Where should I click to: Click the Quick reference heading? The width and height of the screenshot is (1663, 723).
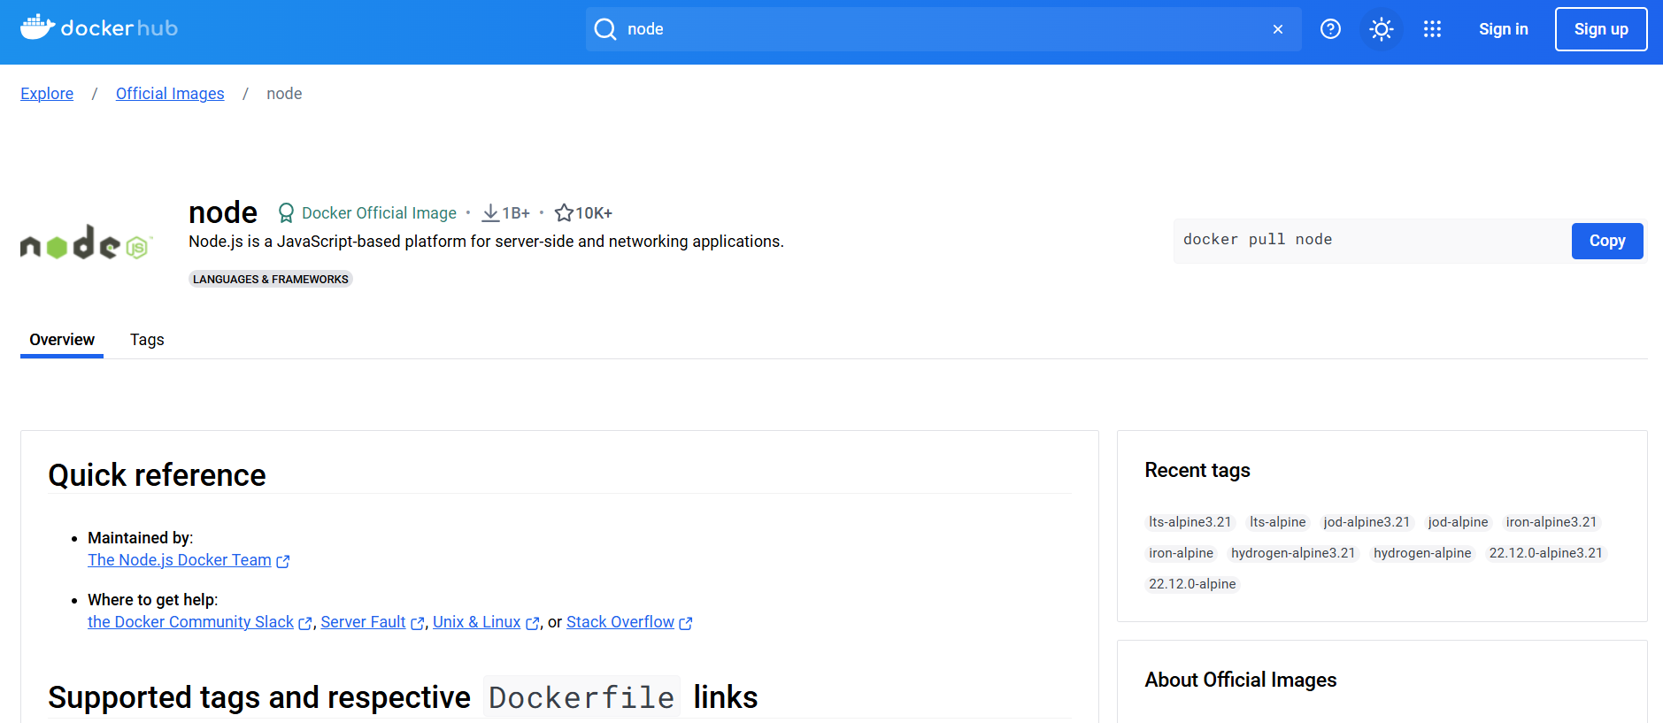(157, 475)
